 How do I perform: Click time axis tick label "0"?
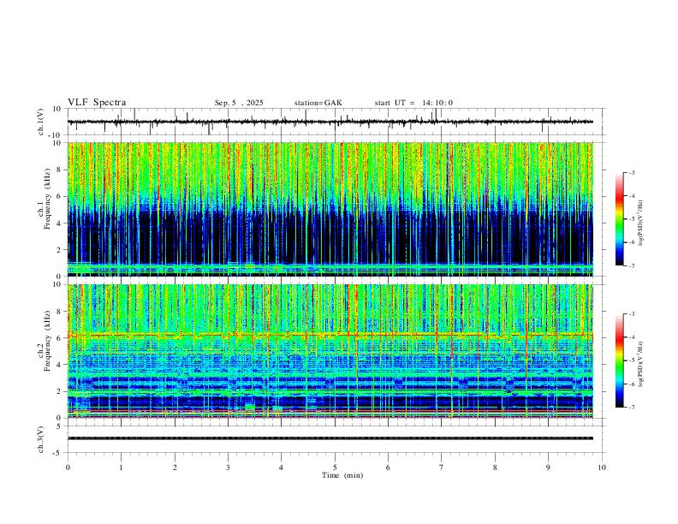(68, 467)
